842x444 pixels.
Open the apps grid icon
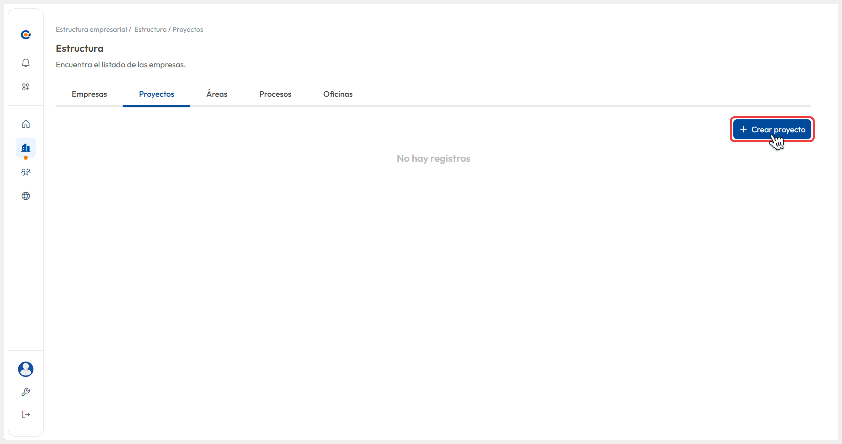pyautogui.click(x=26, y=87)
